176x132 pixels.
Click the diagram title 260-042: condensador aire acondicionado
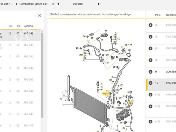tap(91, 14)
